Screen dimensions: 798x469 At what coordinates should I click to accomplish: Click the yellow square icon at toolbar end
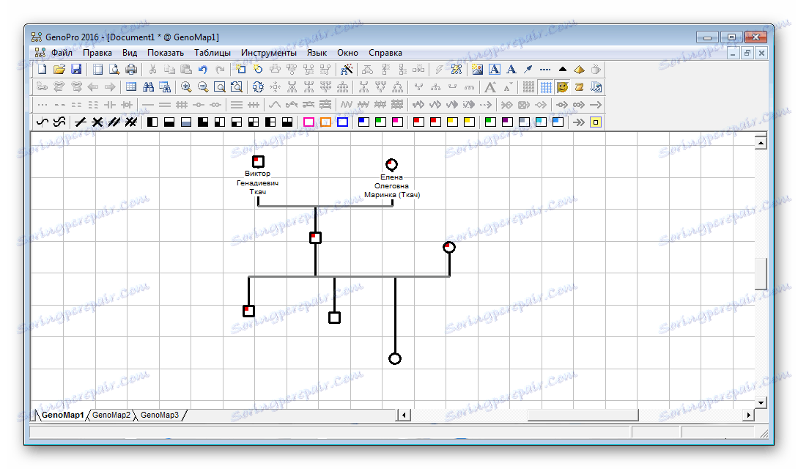click(596, 122)
